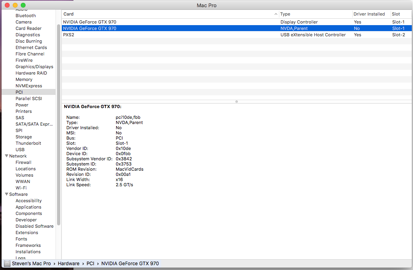Screen dimensions: 413x270
Task: Collapse the Network section triangle
Action: 7,156
